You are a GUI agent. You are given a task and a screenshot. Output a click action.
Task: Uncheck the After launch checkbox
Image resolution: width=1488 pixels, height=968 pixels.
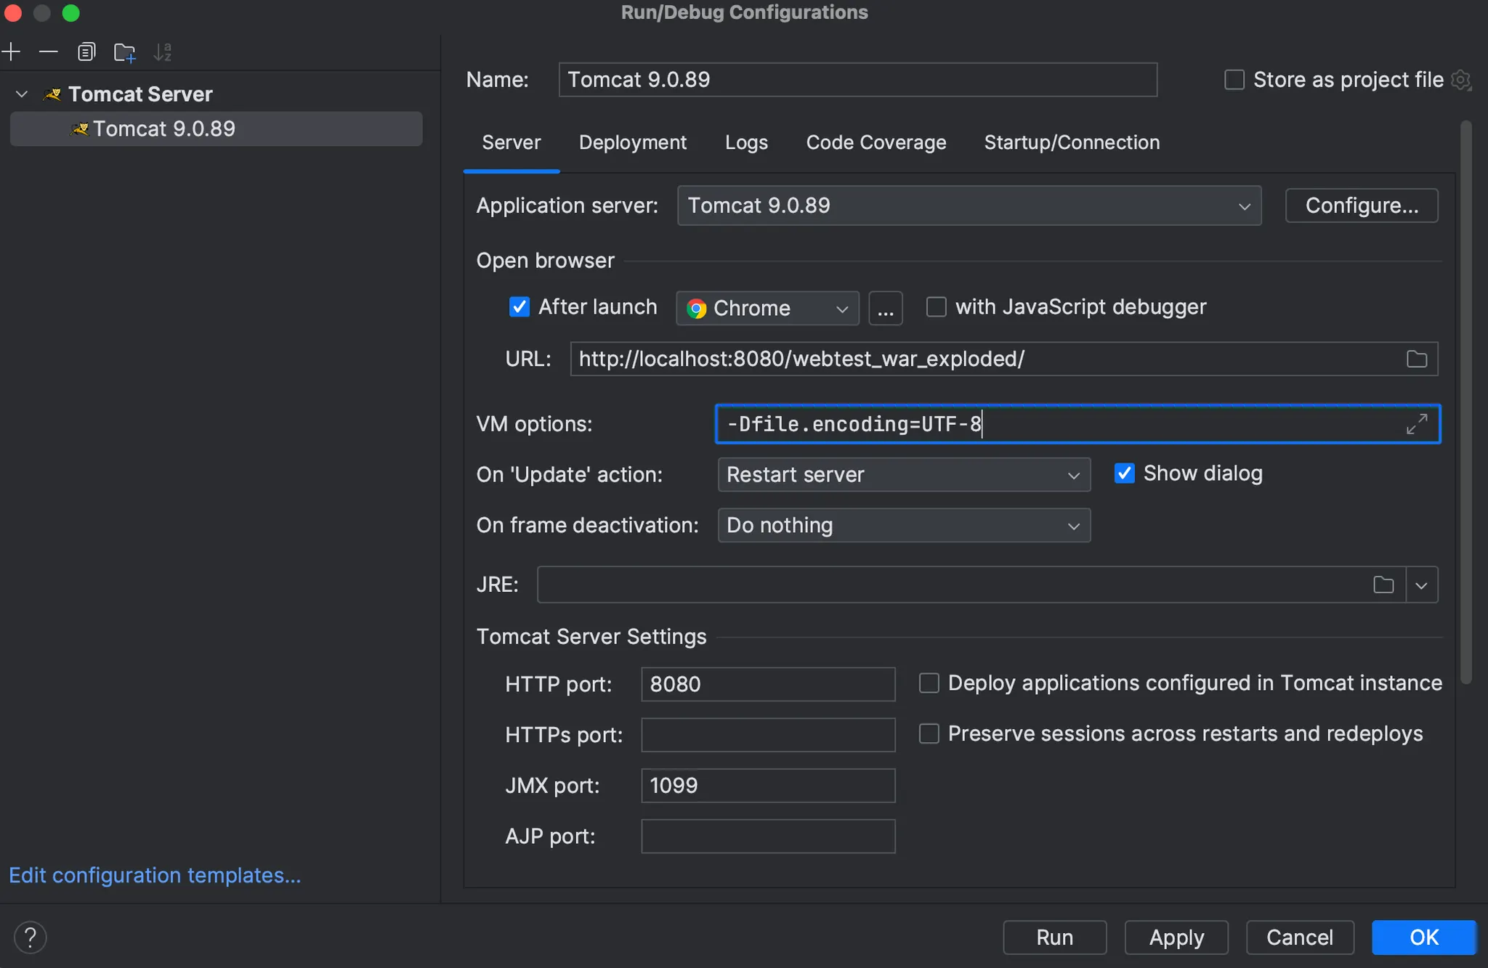click(519, 307)
